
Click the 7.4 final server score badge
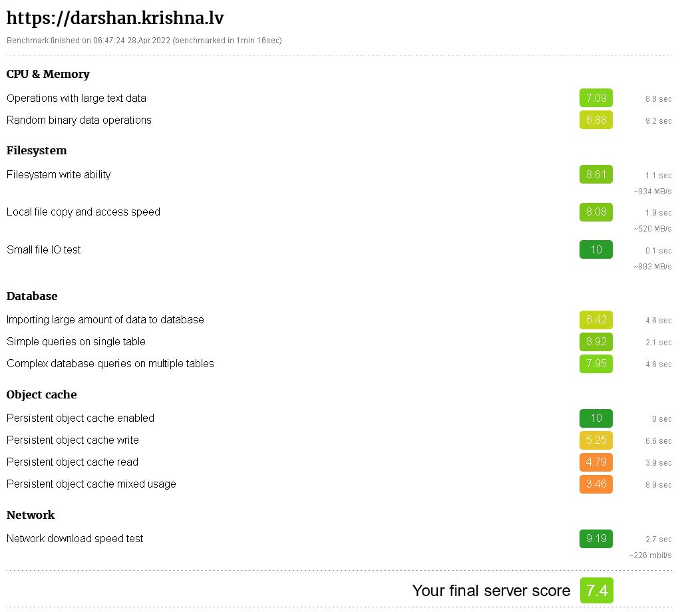click(x=596, y=590)
